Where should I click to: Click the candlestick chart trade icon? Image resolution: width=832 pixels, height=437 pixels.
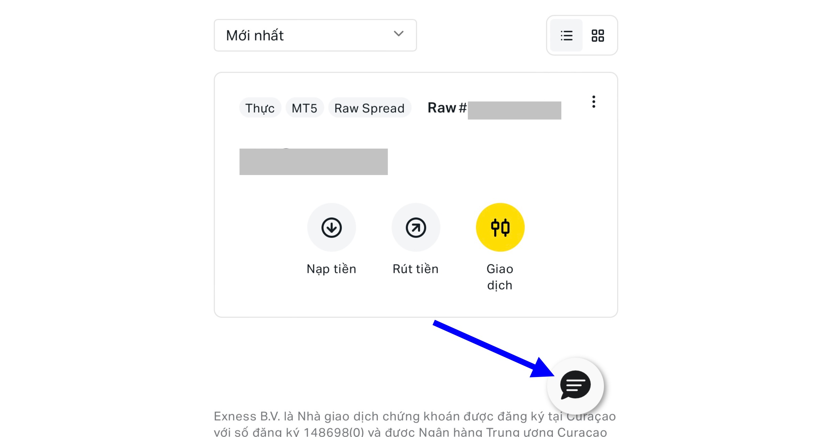[x=499, y=227]
